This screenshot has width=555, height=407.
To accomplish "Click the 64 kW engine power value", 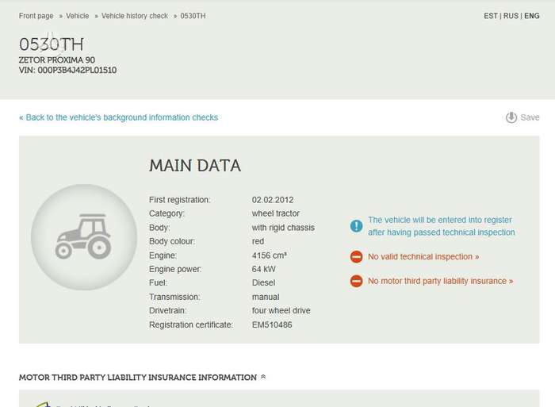I will click(264, 269).
